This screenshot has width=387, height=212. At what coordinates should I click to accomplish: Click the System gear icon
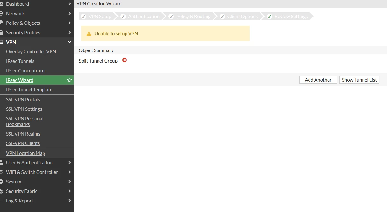[1, 182]
